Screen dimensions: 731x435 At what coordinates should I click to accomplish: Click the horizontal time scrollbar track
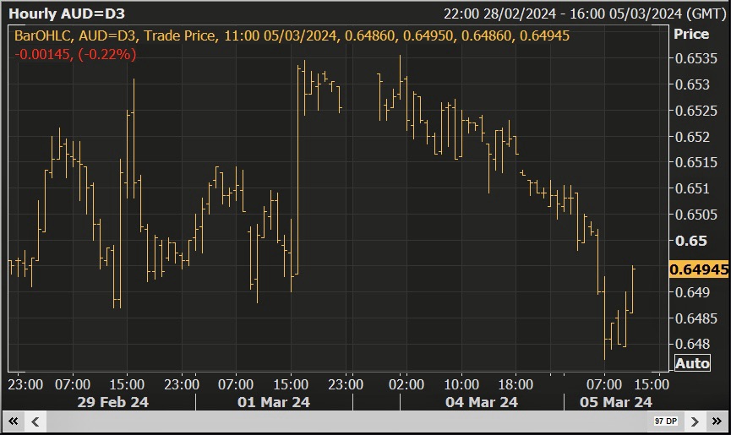click(338, 421)
